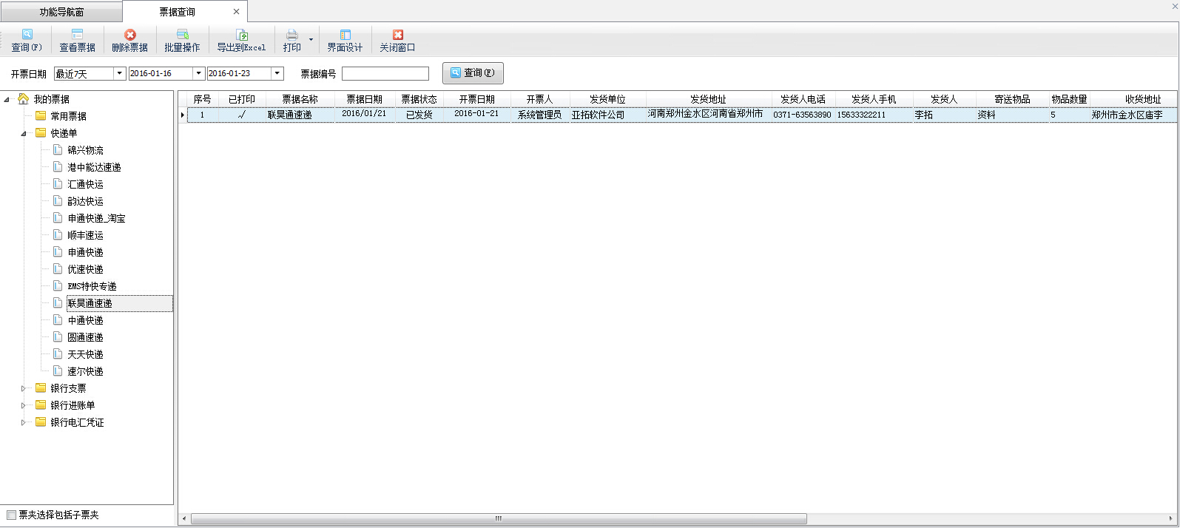The width and height of the screenshot is (1180, 528).
Task: Click the 打印 printer icon
Action: pyautogui.click(x=292, y=35)
